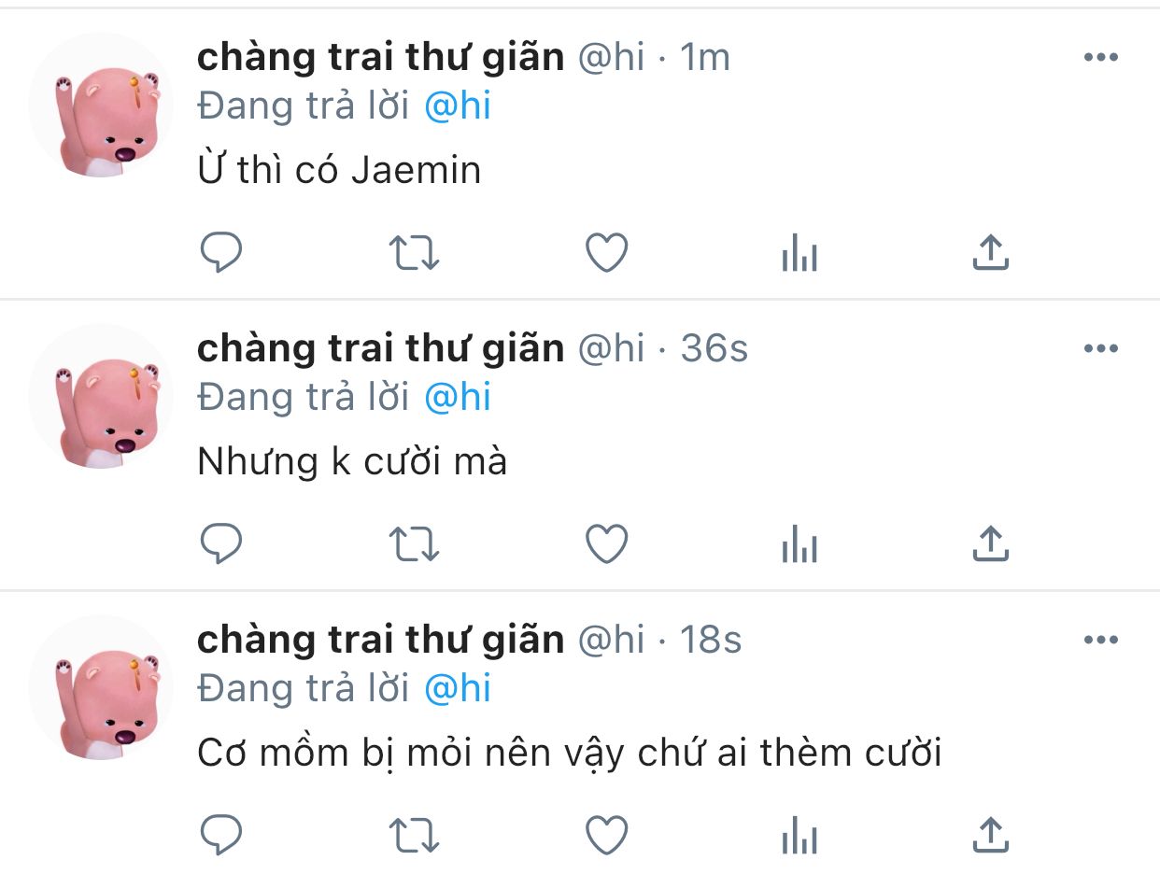Open more options for the "Ừ thì có Jaemin" tweet

tap(1101, 58)
